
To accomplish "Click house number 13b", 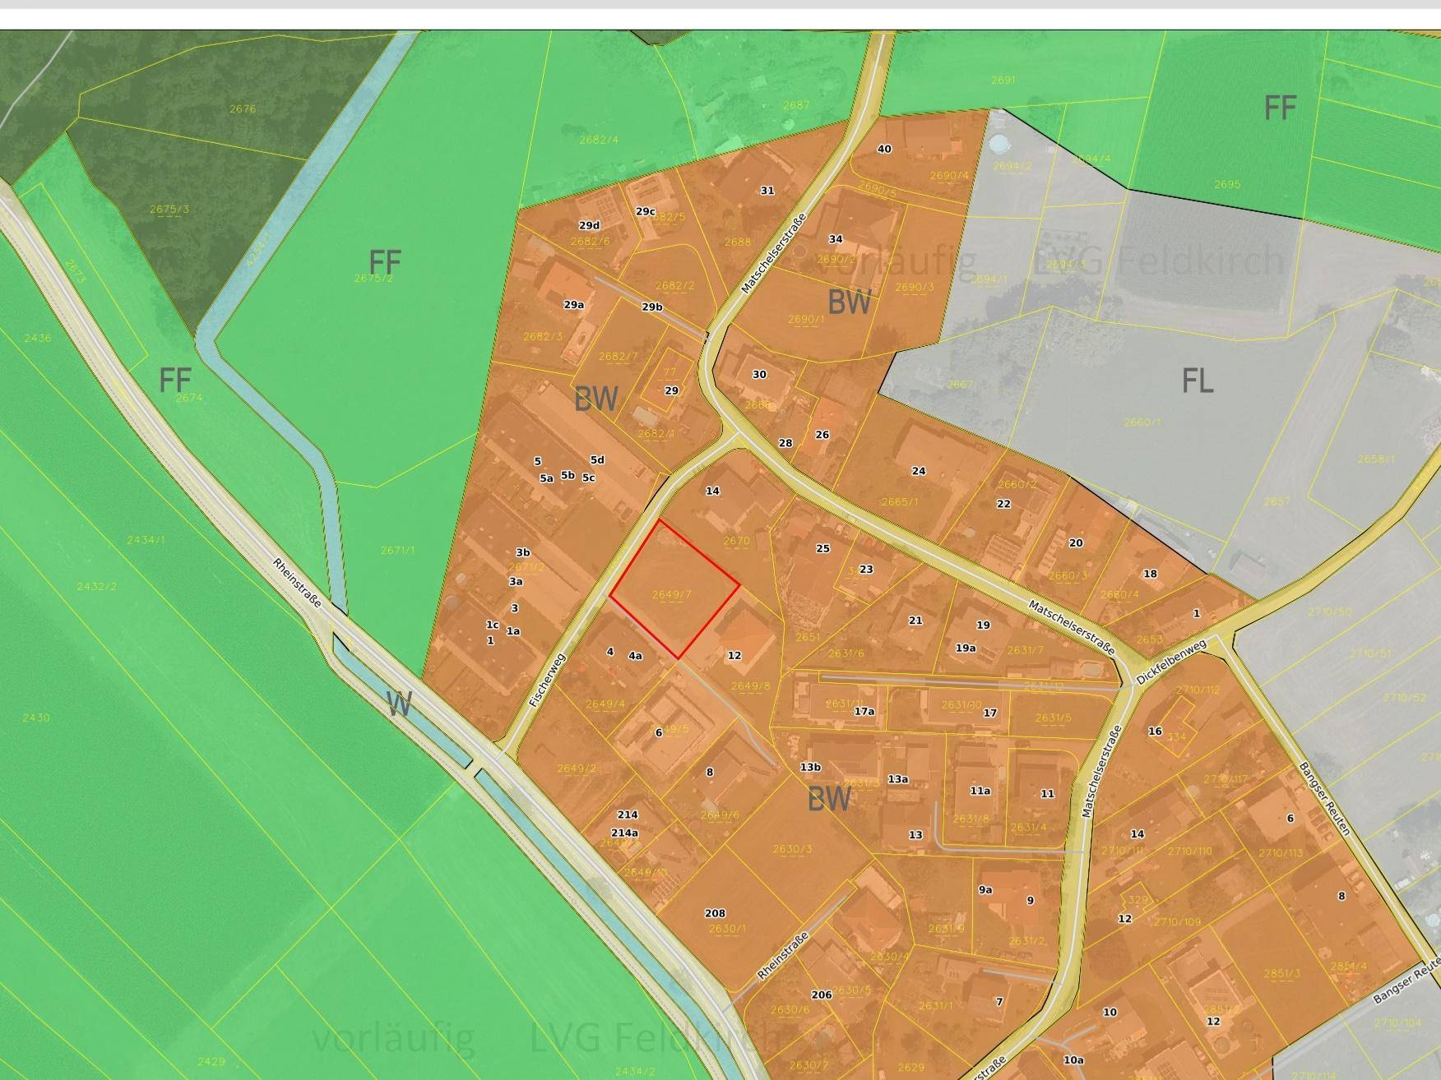I will (810, 768).
